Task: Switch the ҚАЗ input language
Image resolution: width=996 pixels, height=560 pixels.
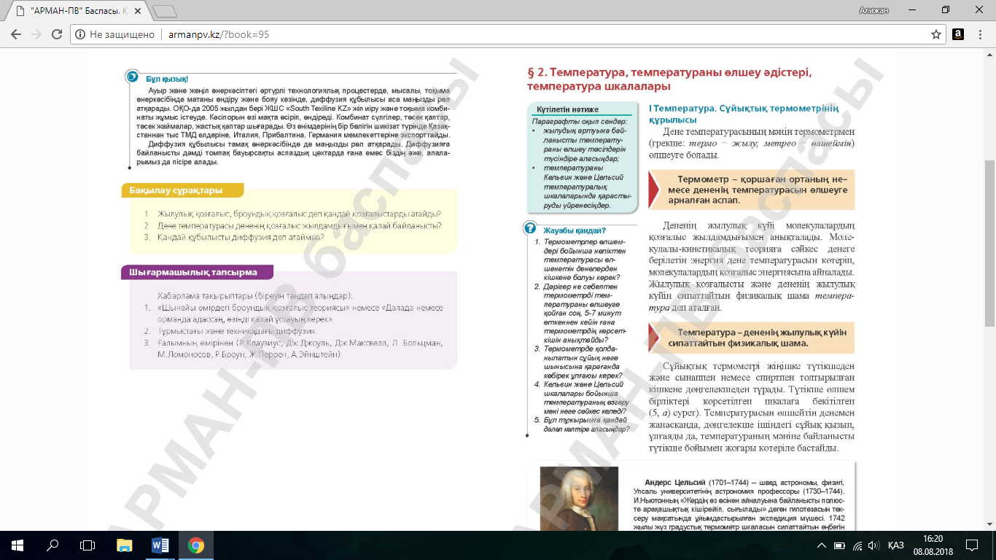Action: [896, 545]
